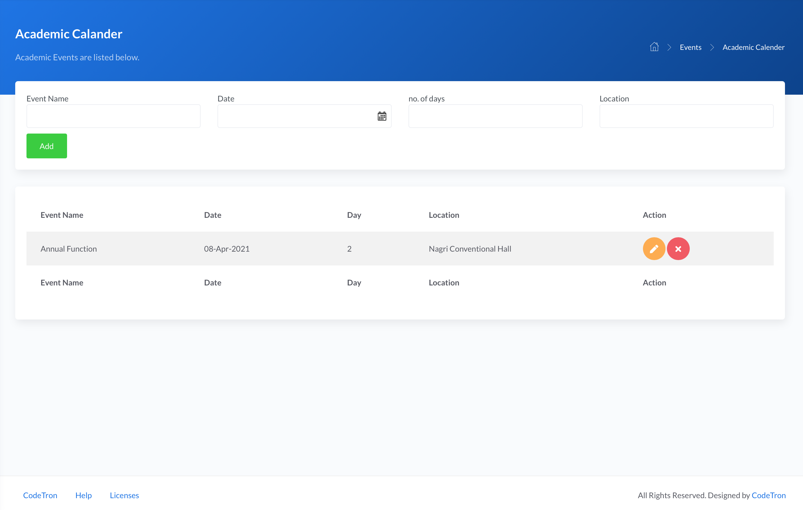This screenshot has height=510, width=803.
Task: Focus the no. of days field
Action: coord(495,116)
